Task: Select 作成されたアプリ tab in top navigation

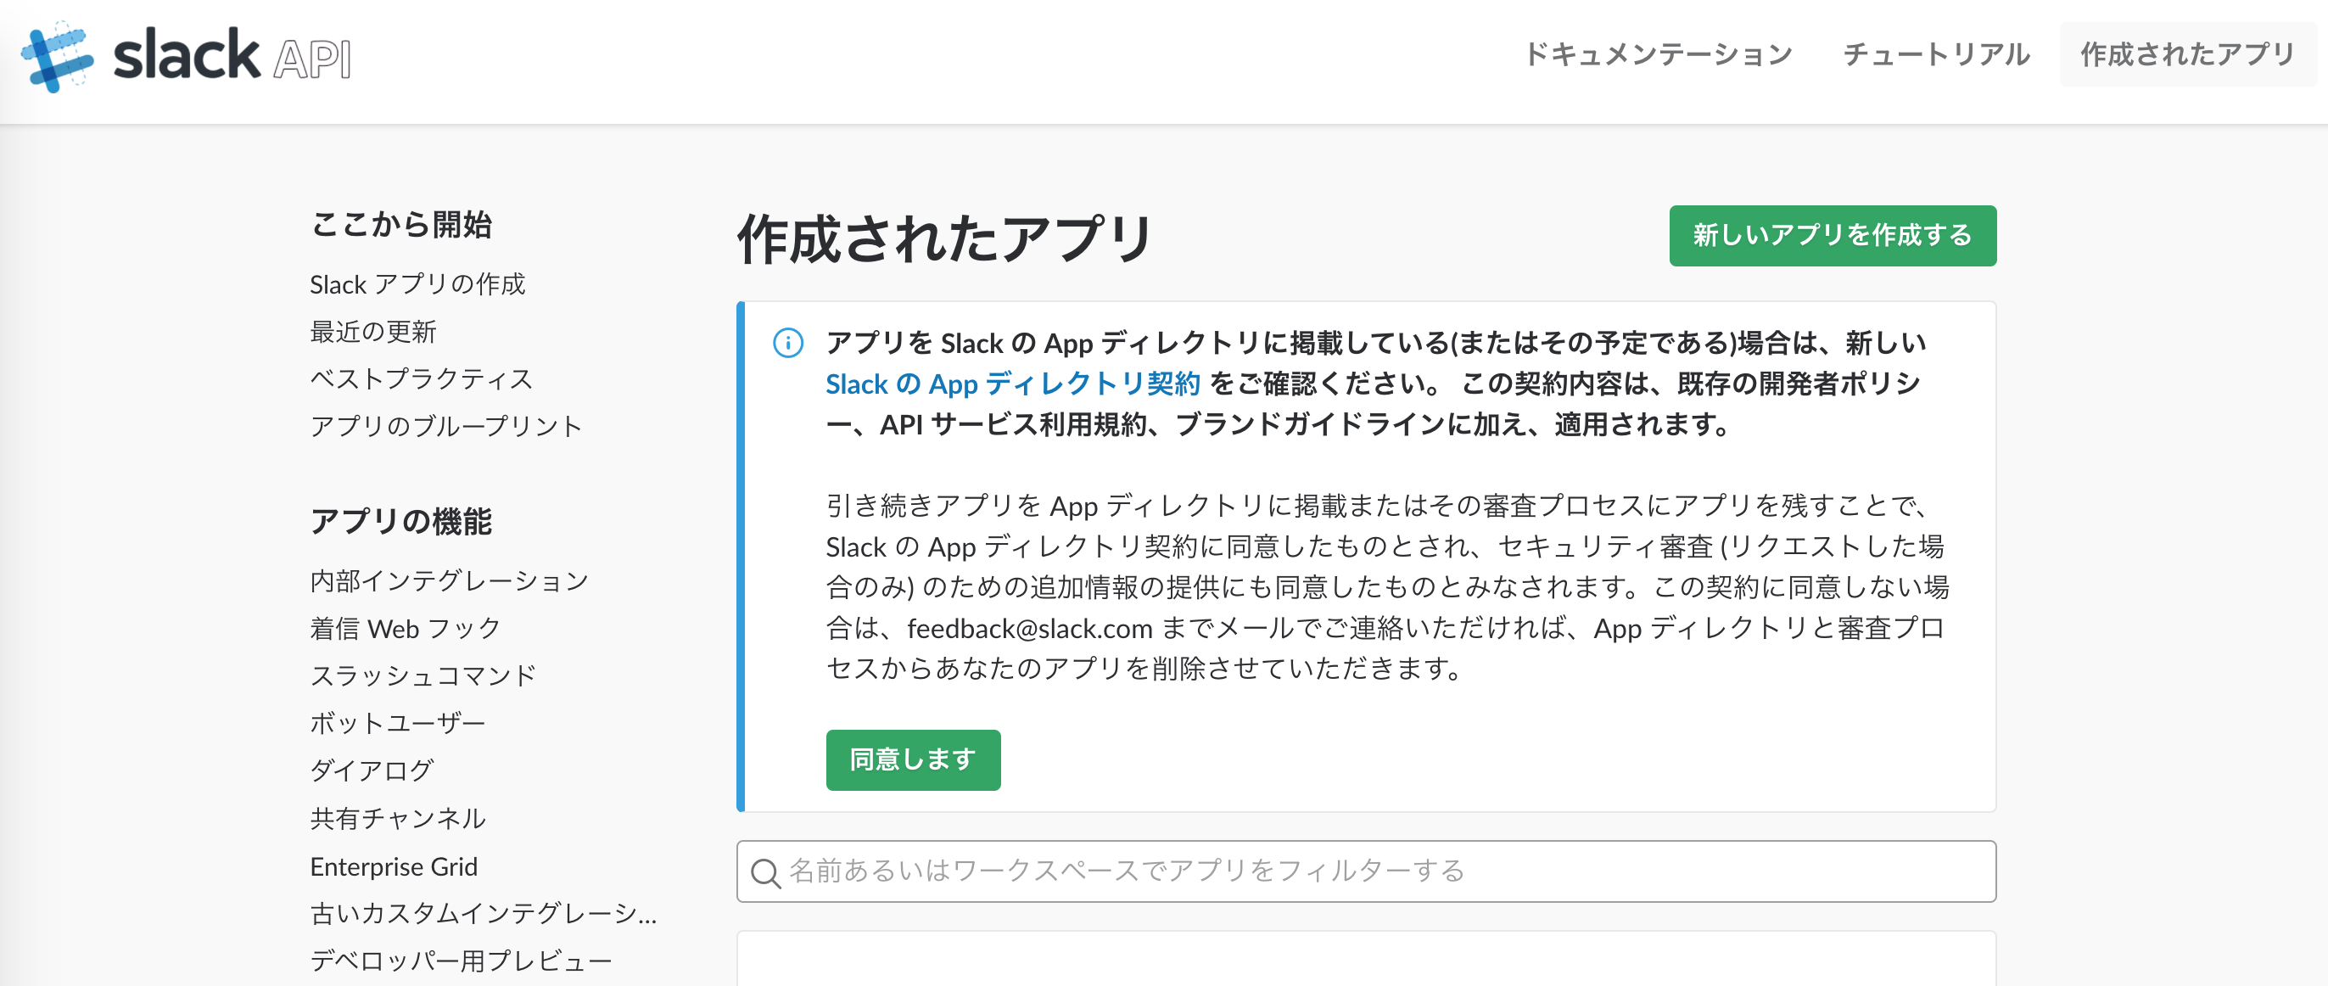Action: click(2188, 54)
